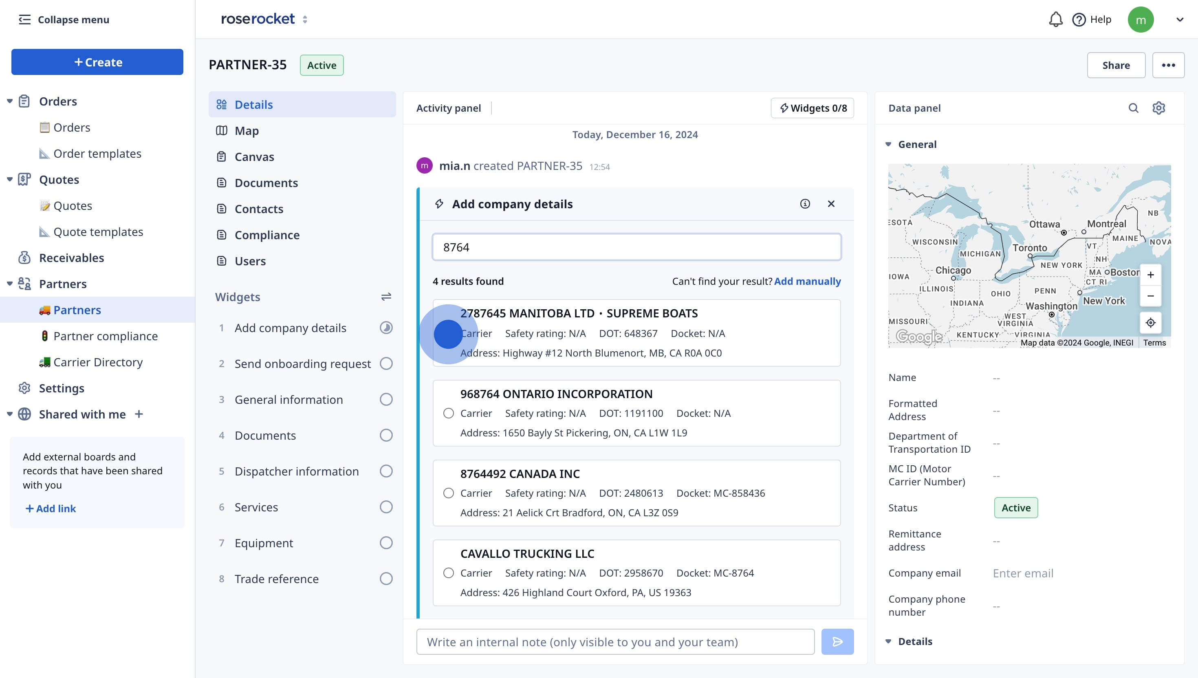The image size is (1198, 678).
Task: Click the send note arrow button
Action: click(837, 642)
